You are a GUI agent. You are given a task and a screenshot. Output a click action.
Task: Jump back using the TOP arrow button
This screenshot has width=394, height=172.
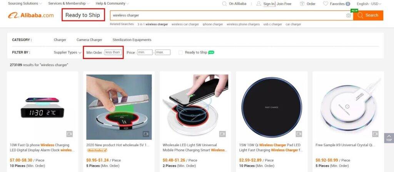tap(389, 138)
